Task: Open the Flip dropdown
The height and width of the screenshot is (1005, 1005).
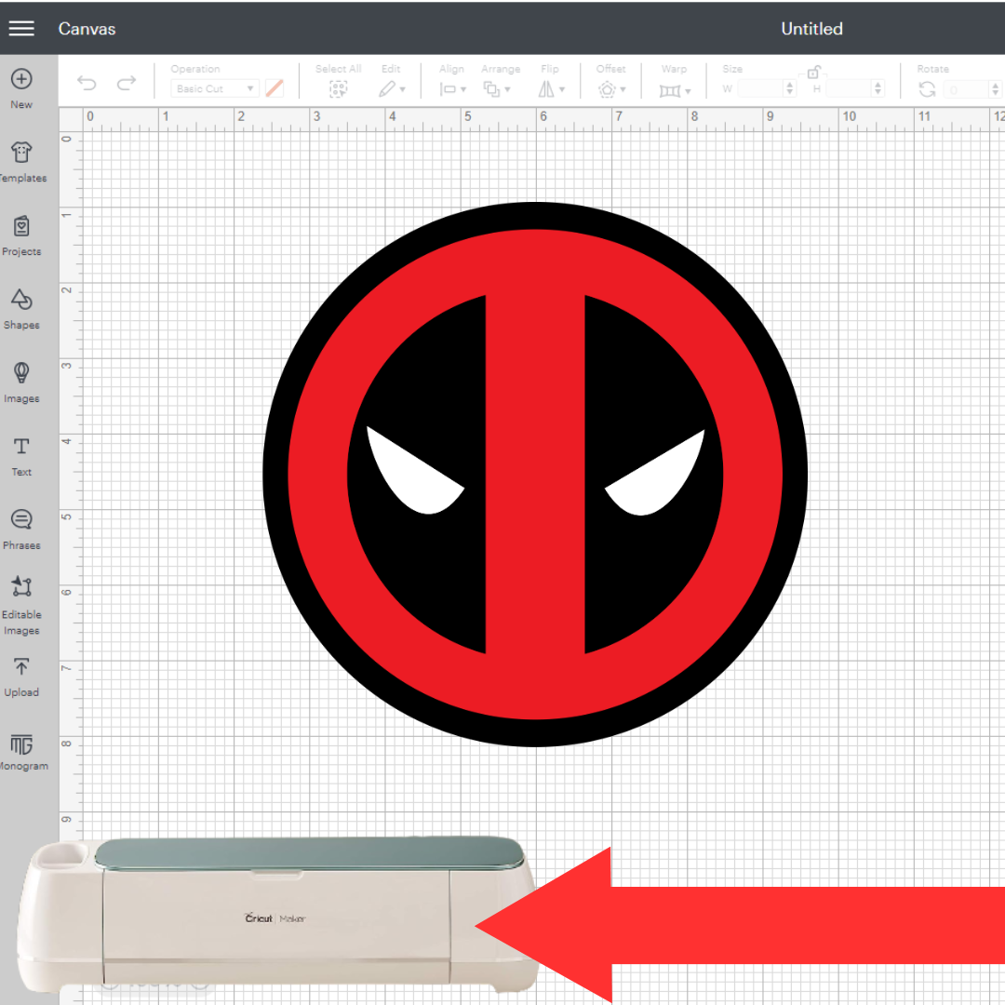Action: pos(551,89)
